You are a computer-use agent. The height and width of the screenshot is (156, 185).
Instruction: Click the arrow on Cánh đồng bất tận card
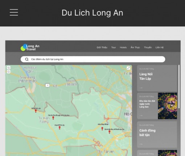tap(141, 144)
